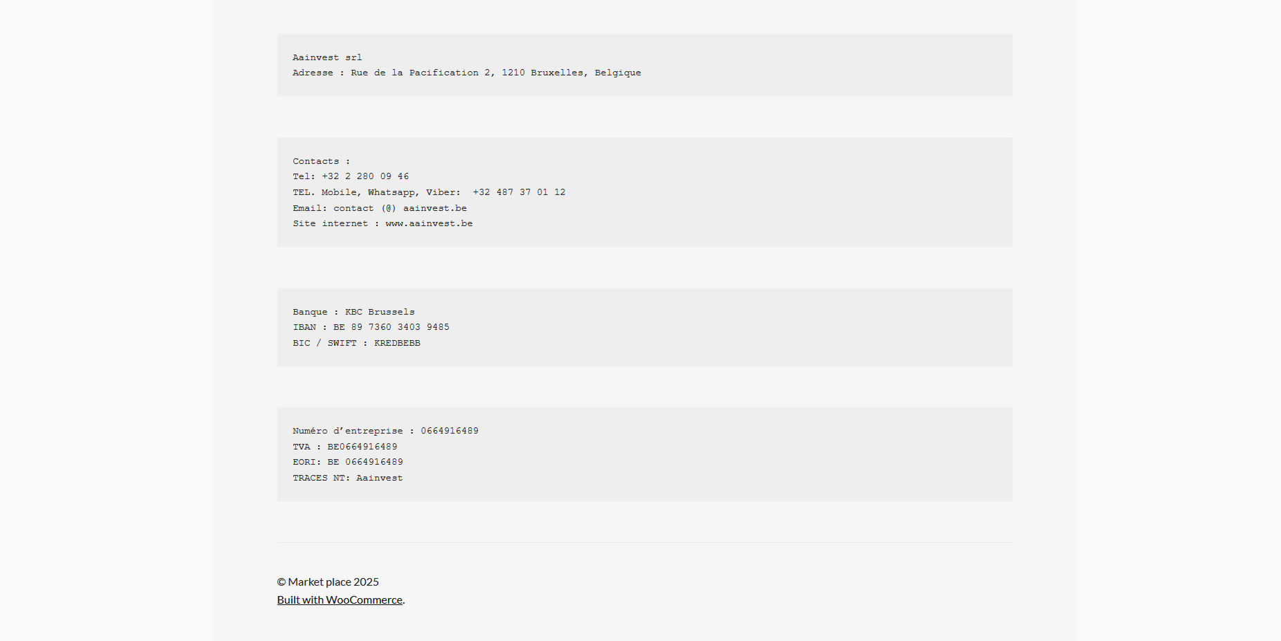Image resolution: width=1281 pixels, height=641 pixels.
Task: Click the BIC / SWIFT KREDBEBB line
Action: coord(356,343)
